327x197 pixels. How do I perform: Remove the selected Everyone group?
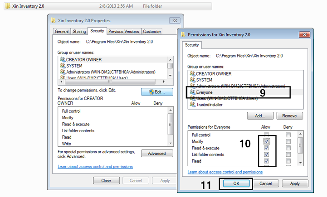point(289,116)
